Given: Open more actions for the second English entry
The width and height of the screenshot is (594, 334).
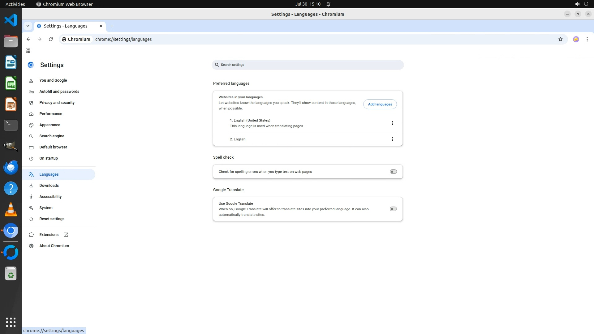Looking at the screenshot, I should [x=392, y=139].
